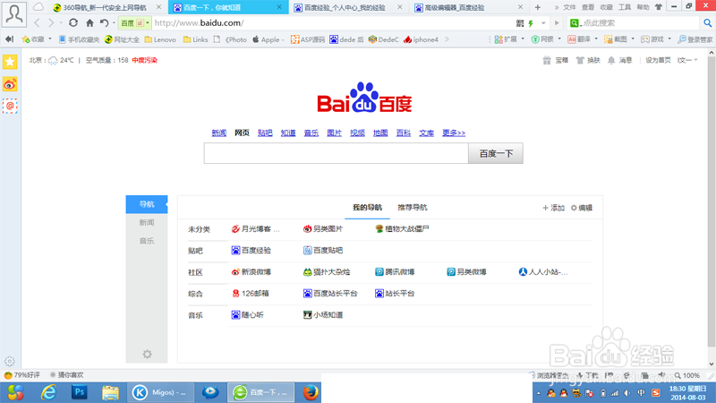Open the 文件 menu
Image resolution: width=716 pixels, height=403 pixels.
pyautogui.click(x=569, y=7)
